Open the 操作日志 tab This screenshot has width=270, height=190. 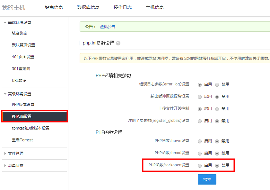point(123,8)
